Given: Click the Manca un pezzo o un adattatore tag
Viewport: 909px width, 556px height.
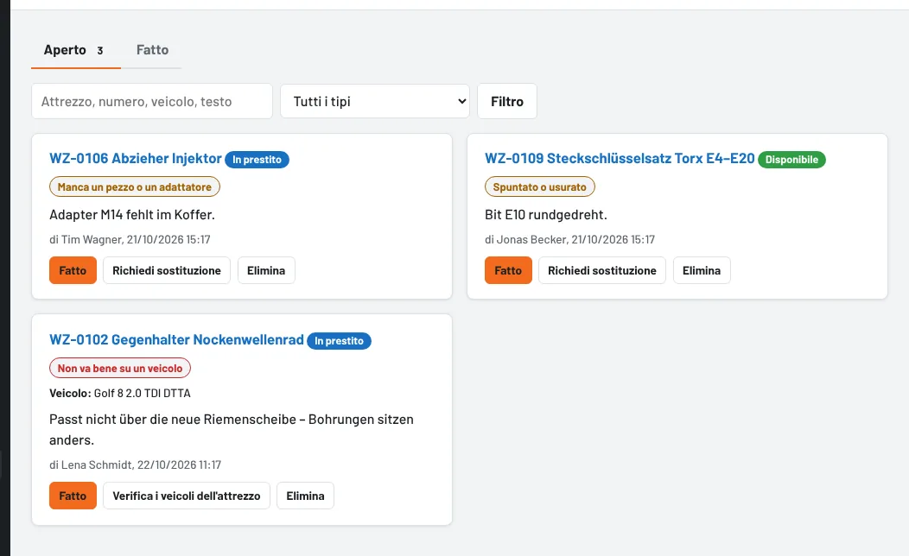Looking at the screenshot, I should [x=135, y=186].
